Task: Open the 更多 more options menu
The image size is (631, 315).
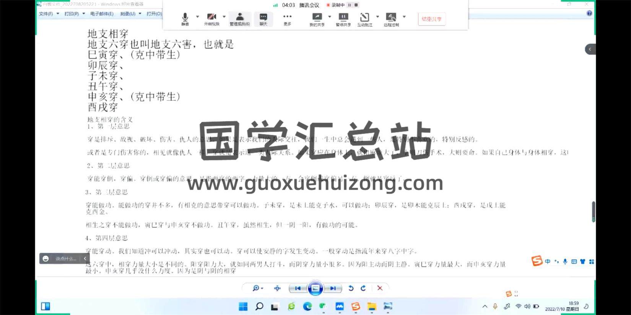Action: (287, 19)
